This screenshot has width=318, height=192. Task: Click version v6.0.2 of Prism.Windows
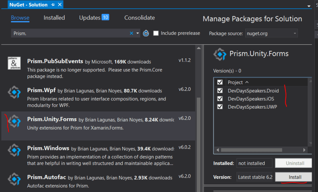[x=184, y=147]
